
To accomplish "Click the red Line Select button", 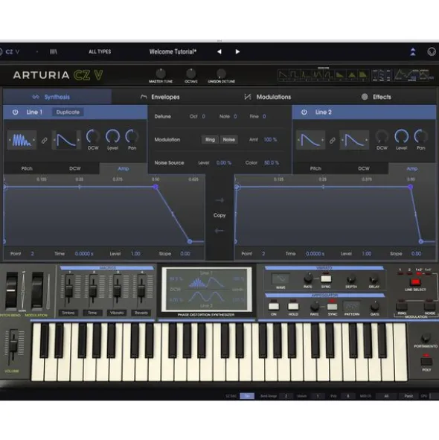I will pyautogui.click(x=415, y=281).
